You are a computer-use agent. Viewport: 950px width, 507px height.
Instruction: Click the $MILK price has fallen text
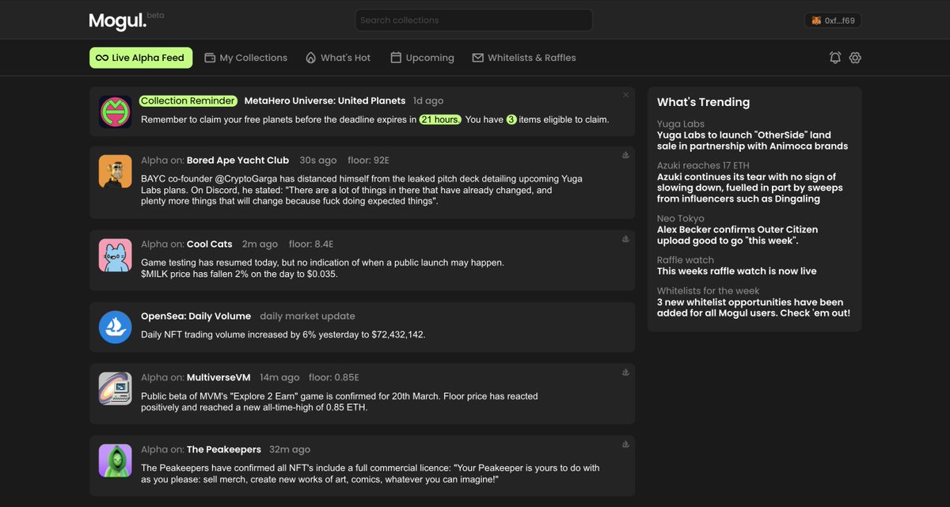[x=239, y=274]
